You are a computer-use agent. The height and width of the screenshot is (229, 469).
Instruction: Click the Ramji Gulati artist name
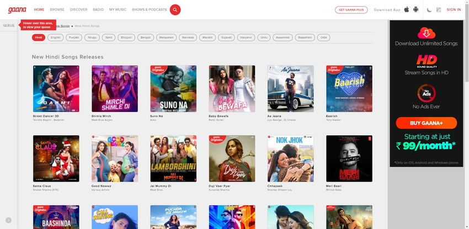pos(216,120)
